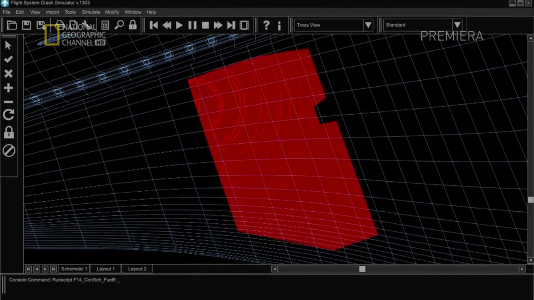Rewind the simulation
The image size is (534, 300).
coord(166,25)
